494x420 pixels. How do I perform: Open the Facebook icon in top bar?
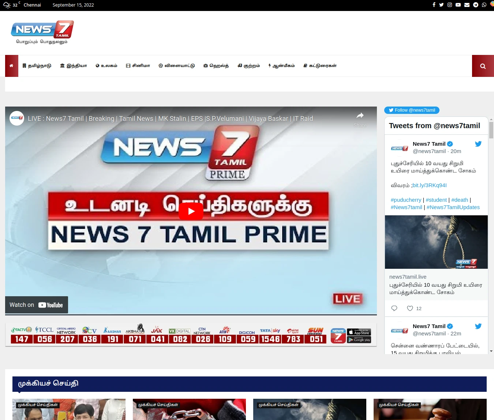(434, 5)
